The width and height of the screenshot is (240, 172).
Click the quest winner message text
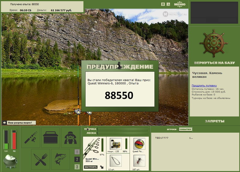click(119, 82)
